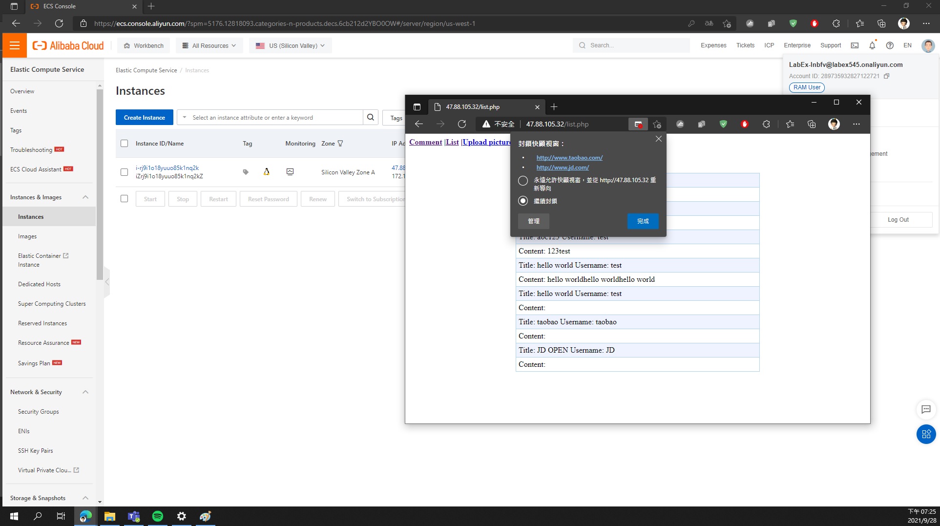The width and height of the screenshot is (940, 526).
Task: Check the instance row checkbox
Action: pyautogui.click(x=124, y=172)
